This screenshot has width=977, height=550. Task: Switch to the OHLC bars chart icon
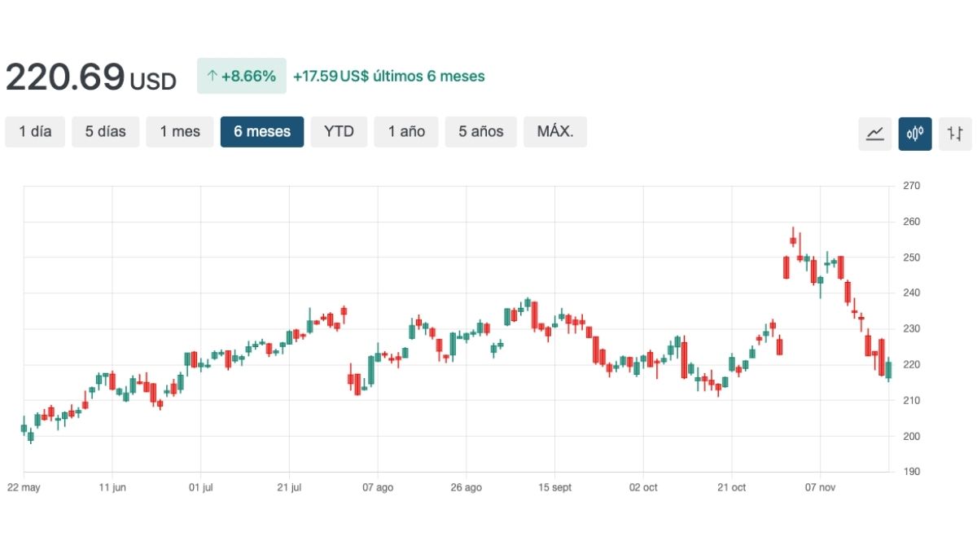(955, 133)
